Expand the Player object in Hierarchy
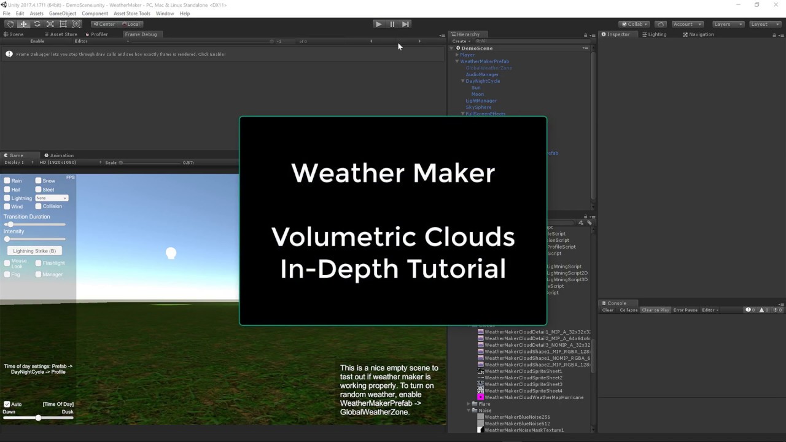Screen dimensions: 786x442 [x=457, y=55]
